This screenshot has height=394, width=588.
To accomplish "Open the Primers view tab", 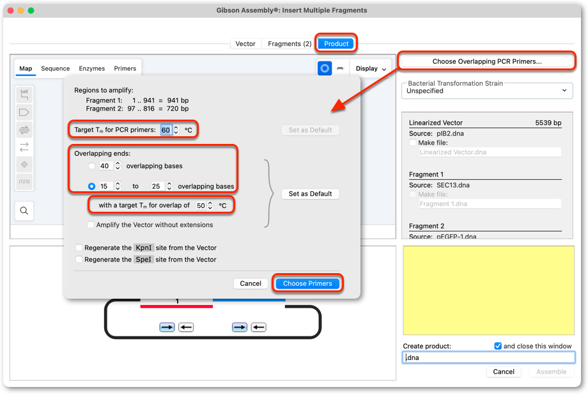I will point(125,68).
